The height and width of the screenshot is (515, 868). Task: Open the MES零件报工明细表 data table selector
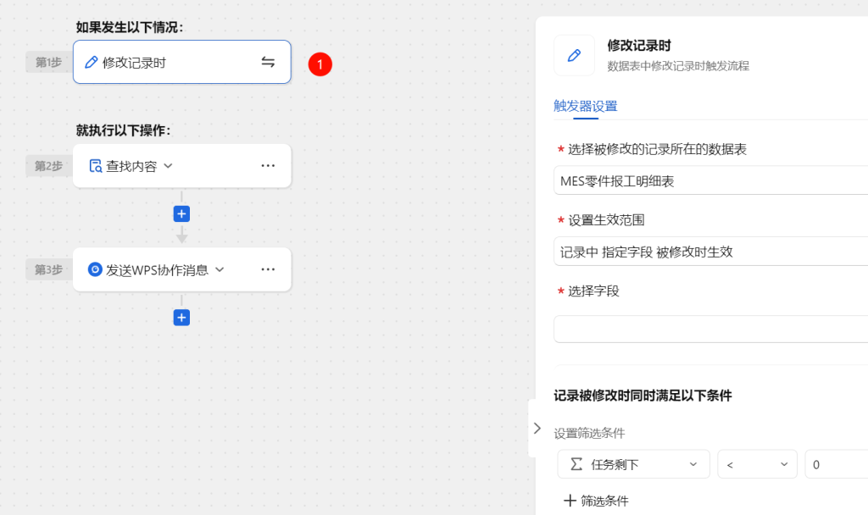coord(711,180)
